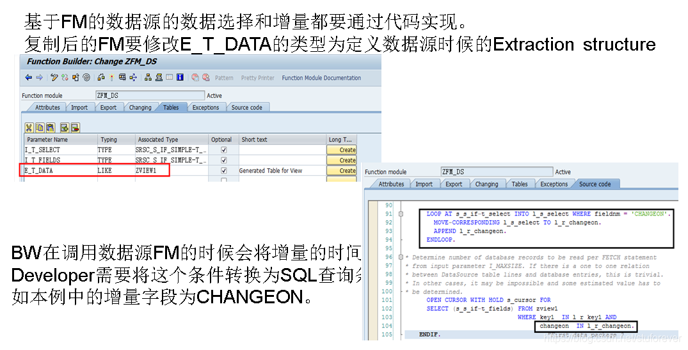
Task: Place cursor on OPEN CURSOR line 101
Action: click(488, 300)
